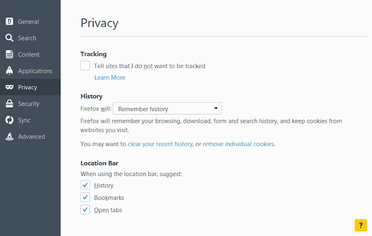Click the Sync arrows icon
Viewport: 372px width, 236px height.
pos(9,120)
